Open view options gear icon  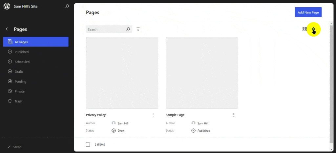(313, 29)
